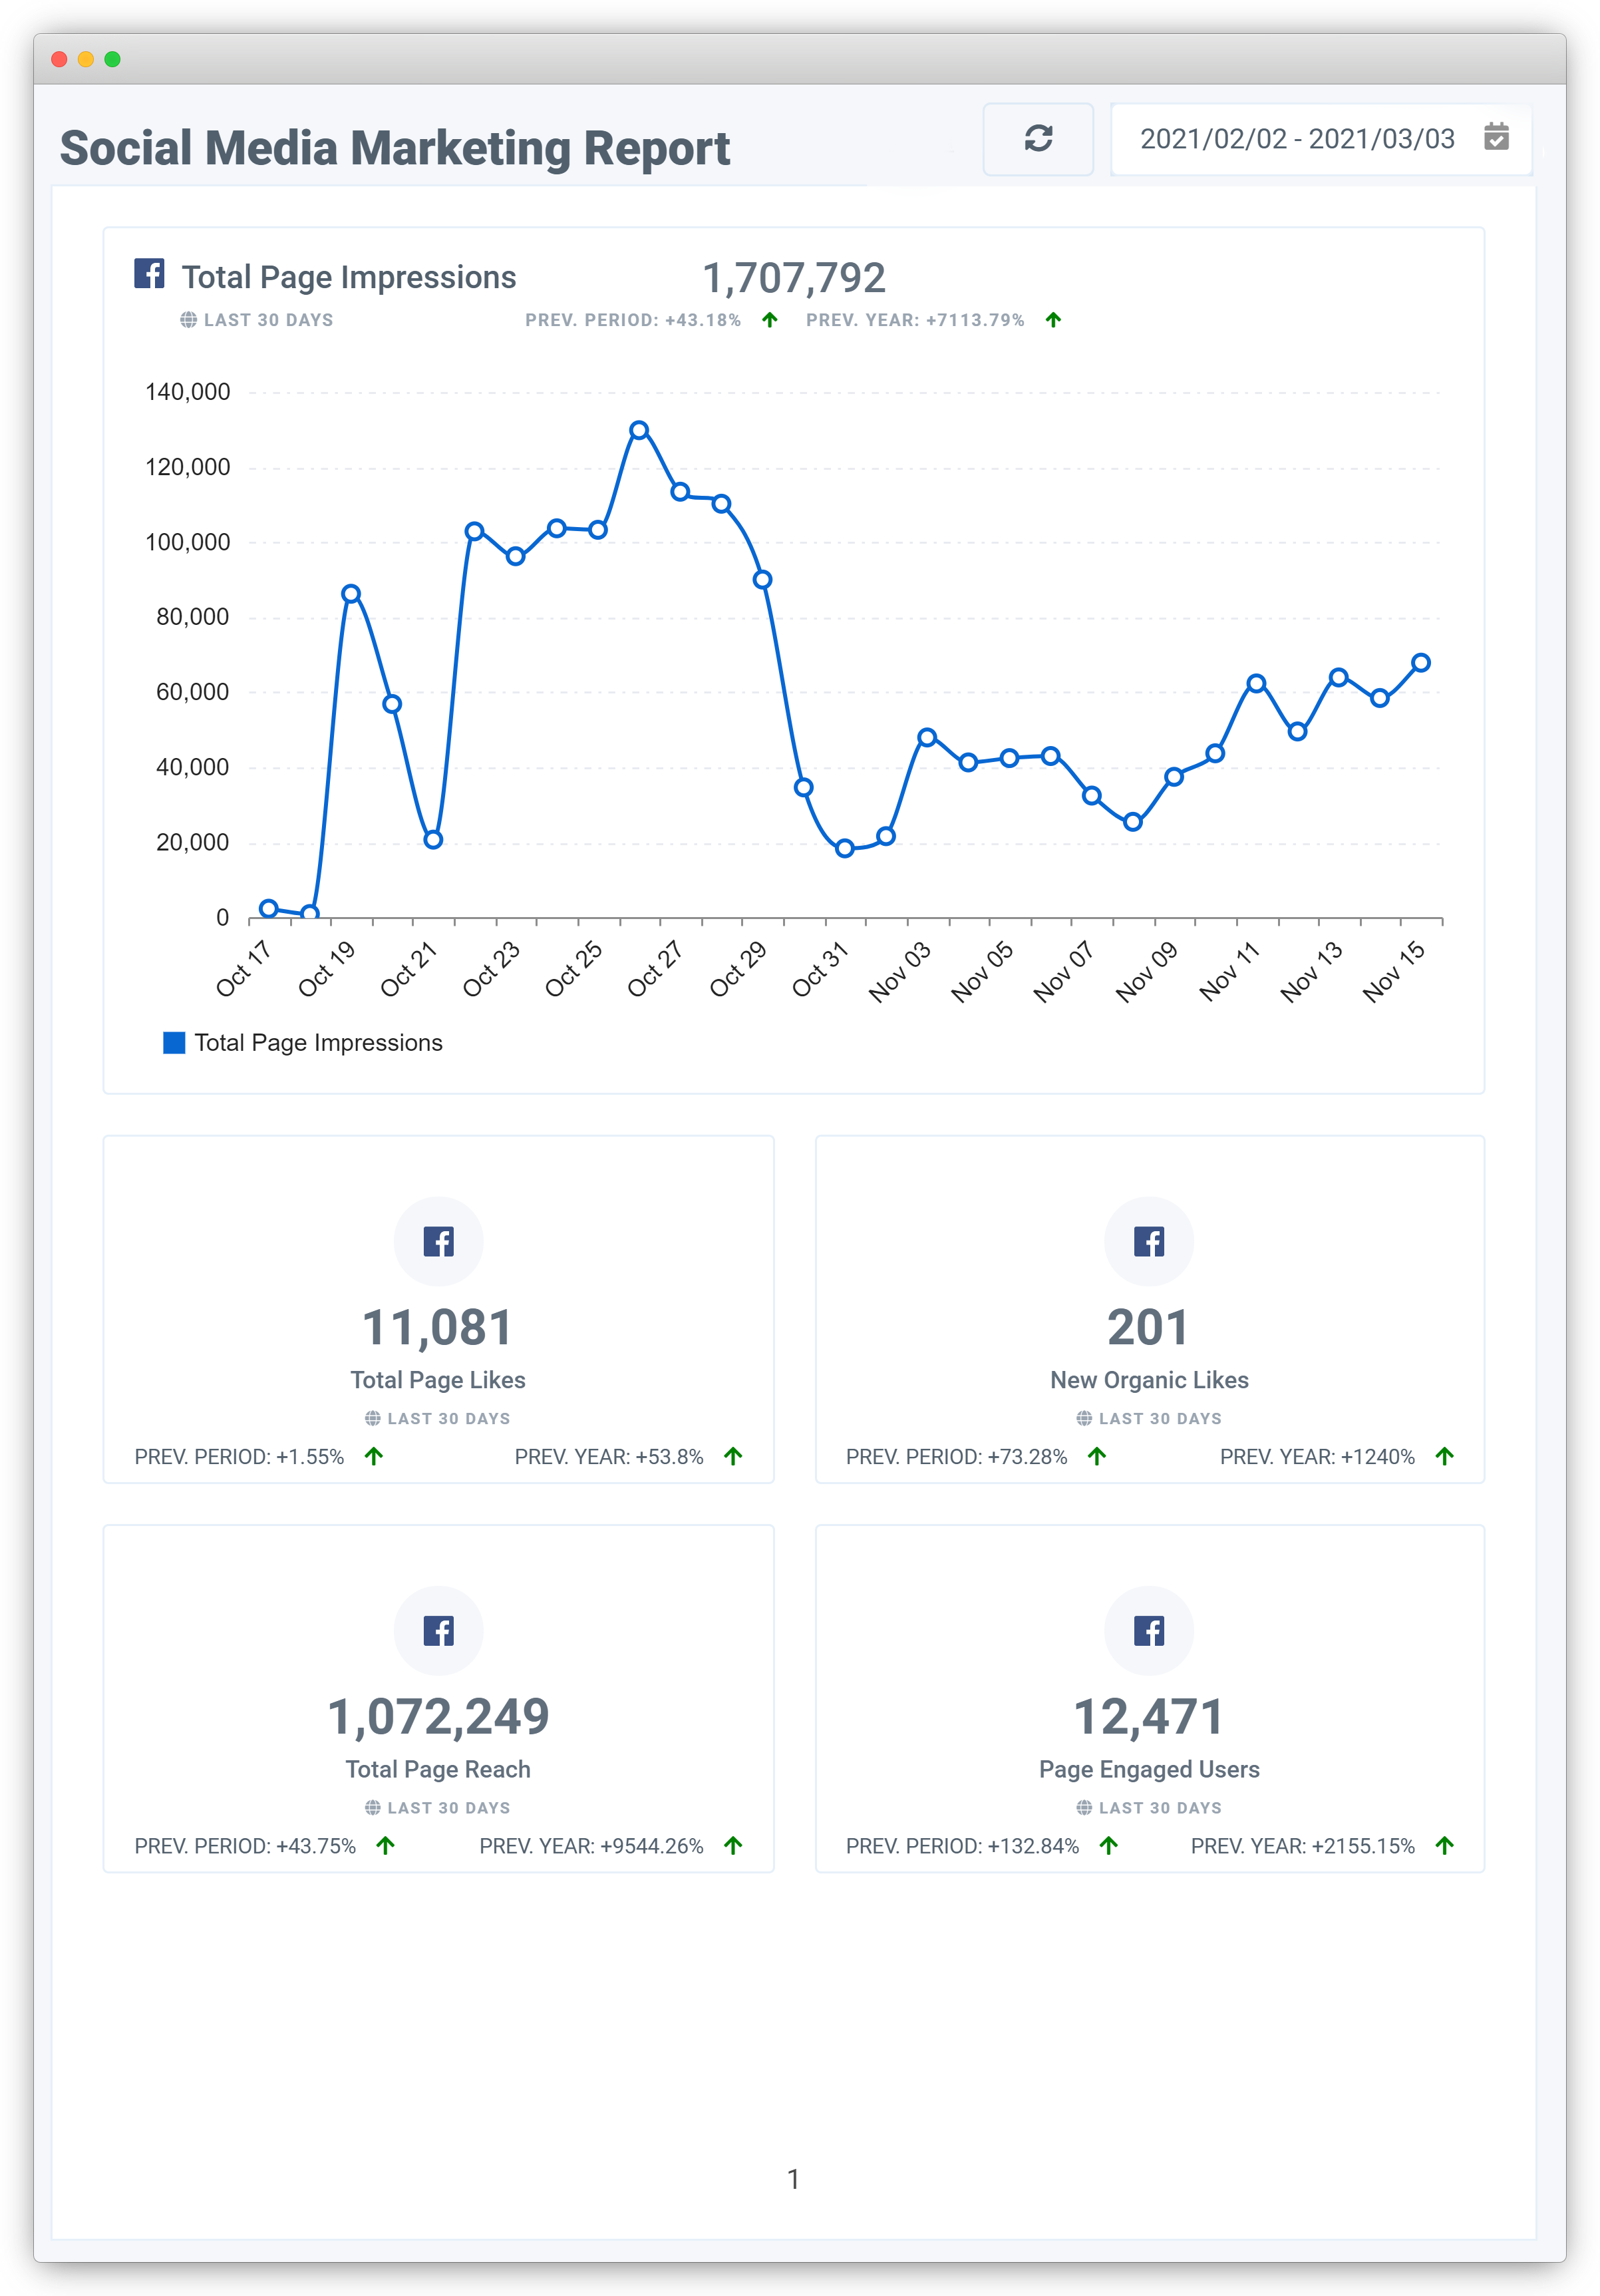The image size is (1600, 2296).
Task: Click up arrow beside PREV. YEAR: +9544.26%
Action: (734, 1845)
